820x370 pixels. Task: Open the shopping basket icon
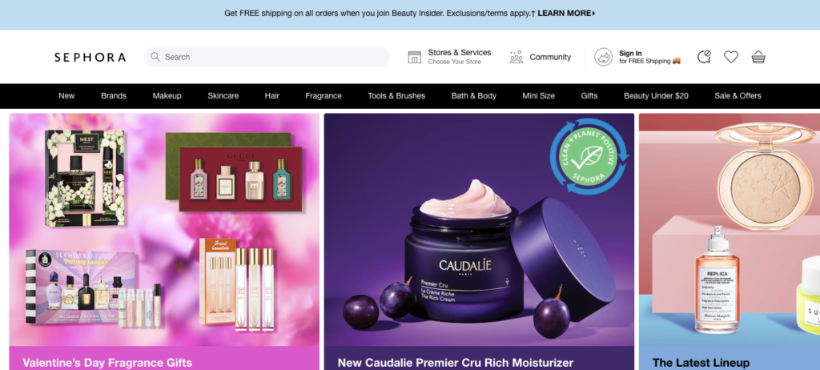[758, 57]
